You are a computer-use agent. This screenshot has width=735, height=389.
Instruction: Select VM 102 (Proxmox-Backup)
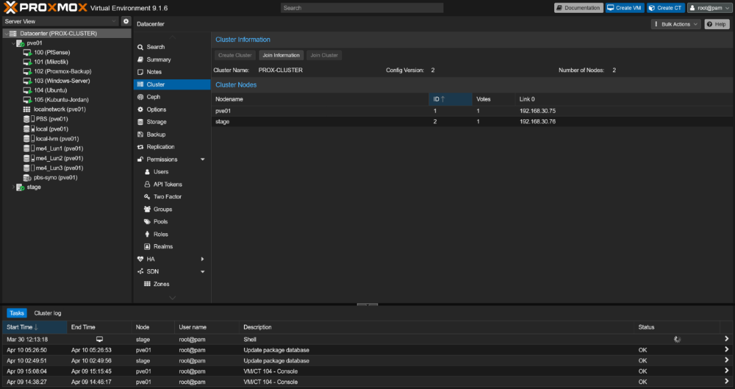[x=63, y=71]
